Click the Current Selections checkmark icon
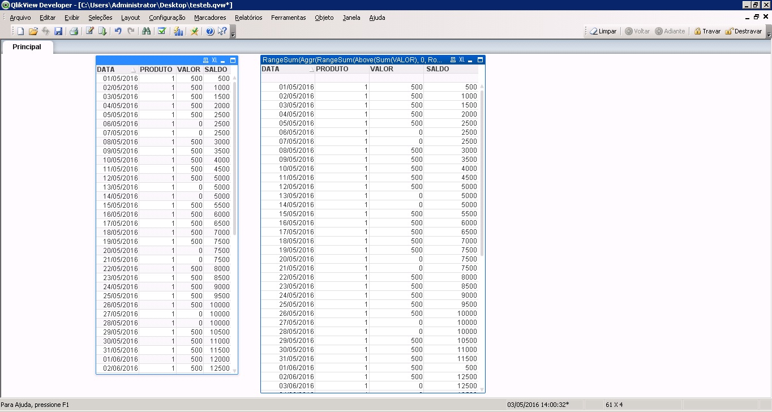Screen dimensions: 772x412 coord(162,31)
